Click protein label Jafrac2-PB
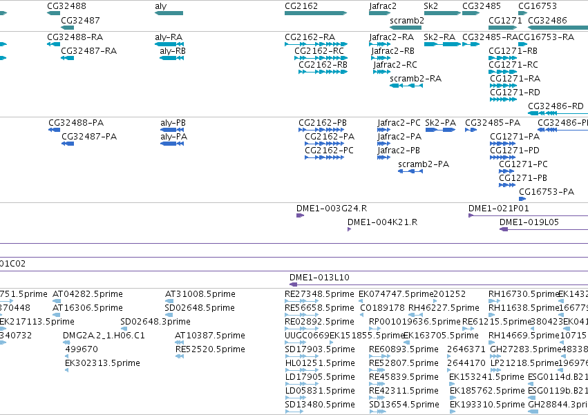The width and height of the screenshot is (588, 415). coord(399,151)
